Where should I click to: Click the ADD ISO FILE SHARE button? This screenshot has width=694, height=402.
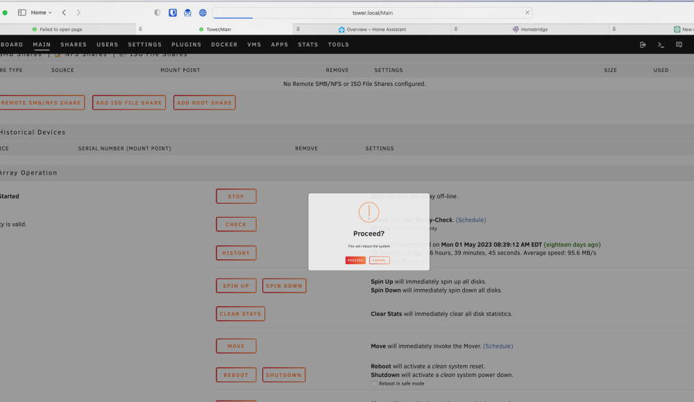tap(129, 103)
